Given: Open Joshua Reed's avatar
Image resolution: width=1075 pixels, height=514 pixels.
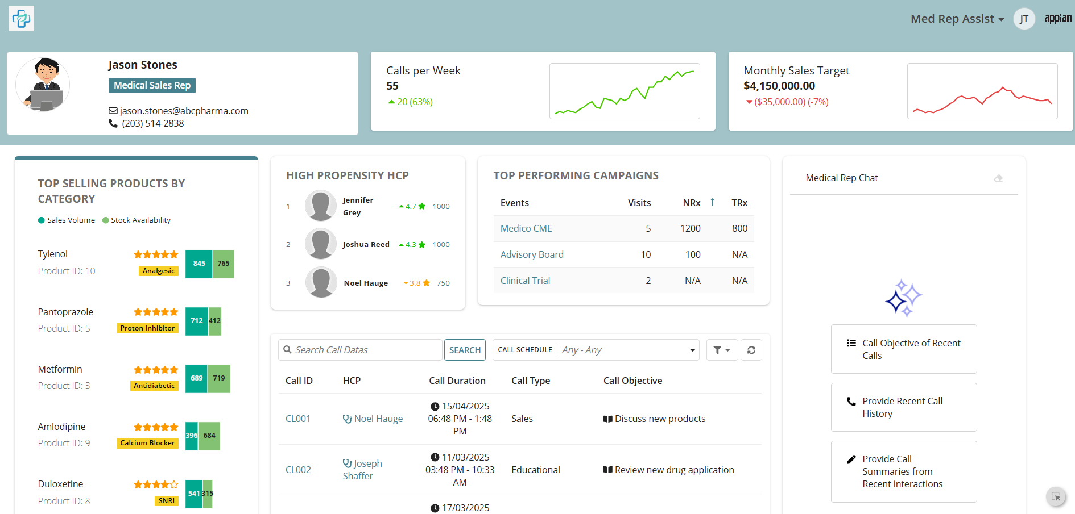Looking at the screenshot, I should pos(321,244).
